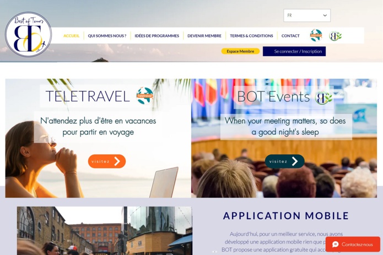
Task: Go to Idées de programmes page
Action: [157, 36]
